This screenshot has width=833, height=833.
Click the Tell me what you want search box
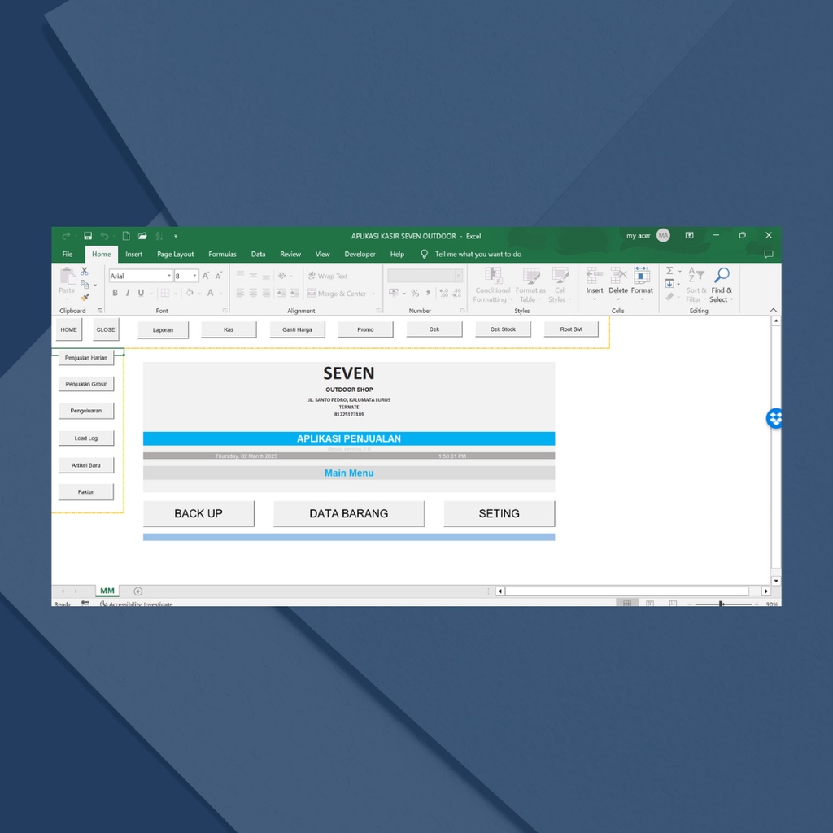(478, 254)
